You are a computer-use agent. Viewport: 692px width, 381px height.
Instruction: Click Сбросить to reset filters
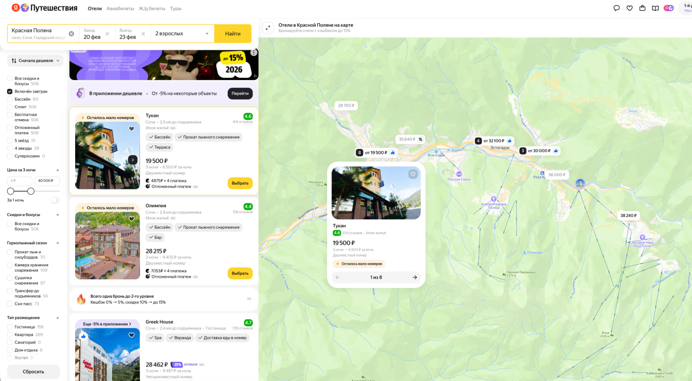tap(34, 372)
